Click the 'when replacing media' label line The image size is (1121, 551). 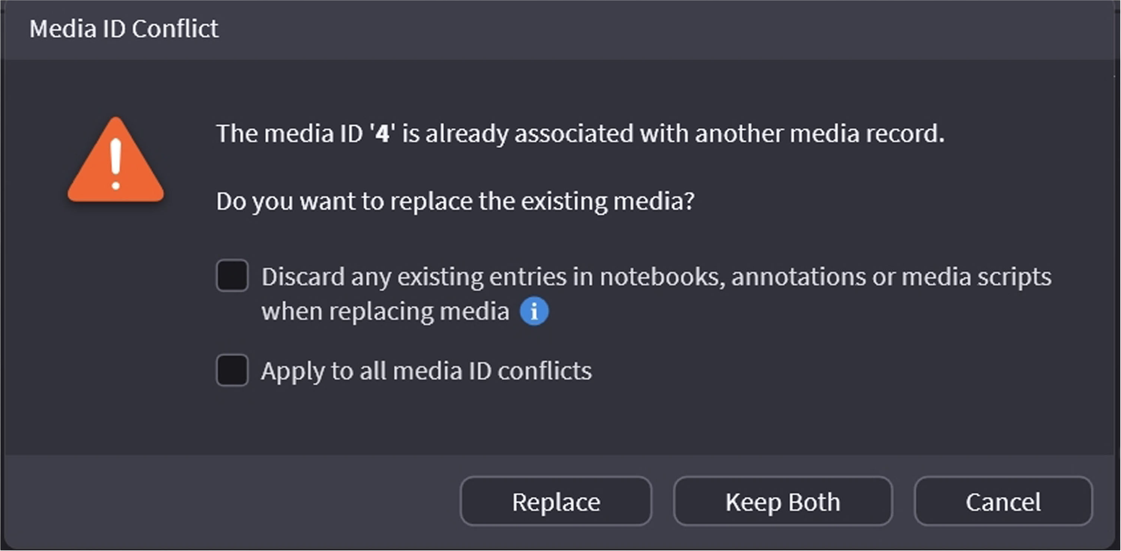tap(385, 311)
